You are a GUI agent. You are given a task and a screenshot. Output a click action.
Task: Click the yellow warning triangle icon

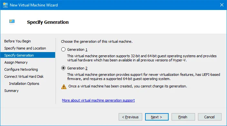pyautogui.click(x=64, y=87)
